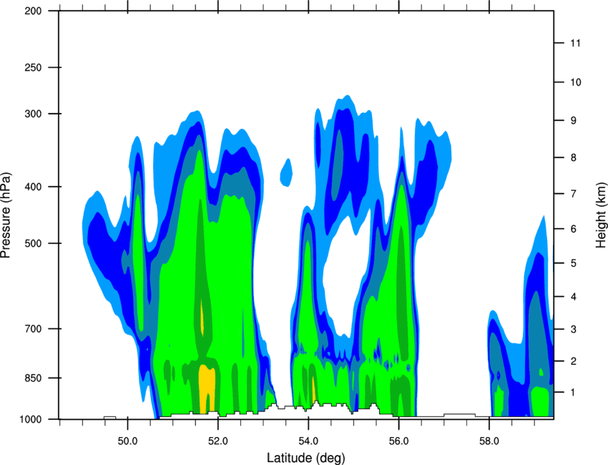This screenshot has height=465, width=608.
Task: Click the 6 km height label
Action: point(573,229)
